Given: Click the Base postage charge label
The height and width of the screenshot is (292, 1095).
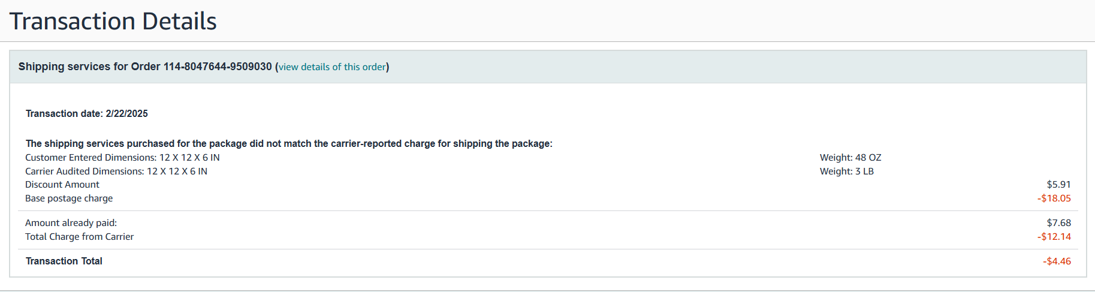Looking at the screenshot, I should (69, 198).
